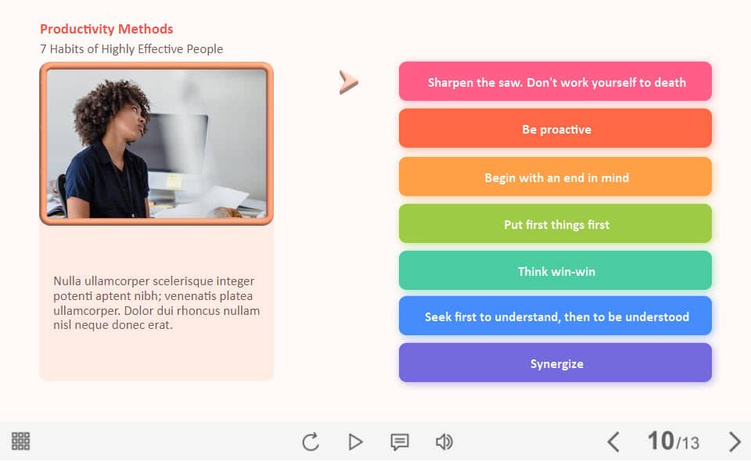Click the slide counter 10/13

coord(673,442)
